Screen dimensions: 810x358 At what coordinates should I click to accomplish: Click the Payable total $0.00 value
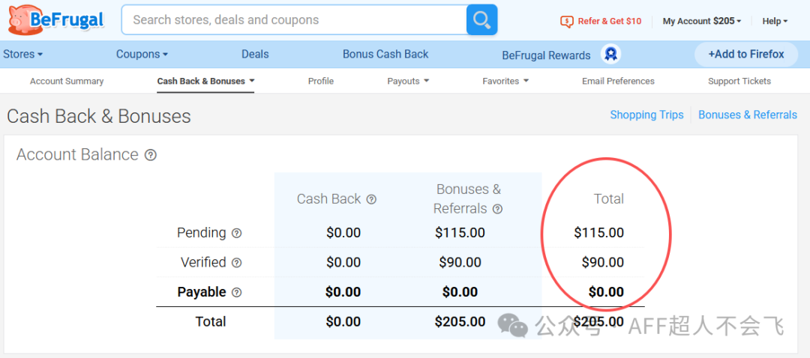pyautogui.click(x=606, y=292)
